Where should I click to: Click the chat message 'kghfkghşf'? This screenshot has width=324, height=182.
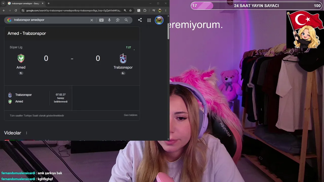point(45,179)
